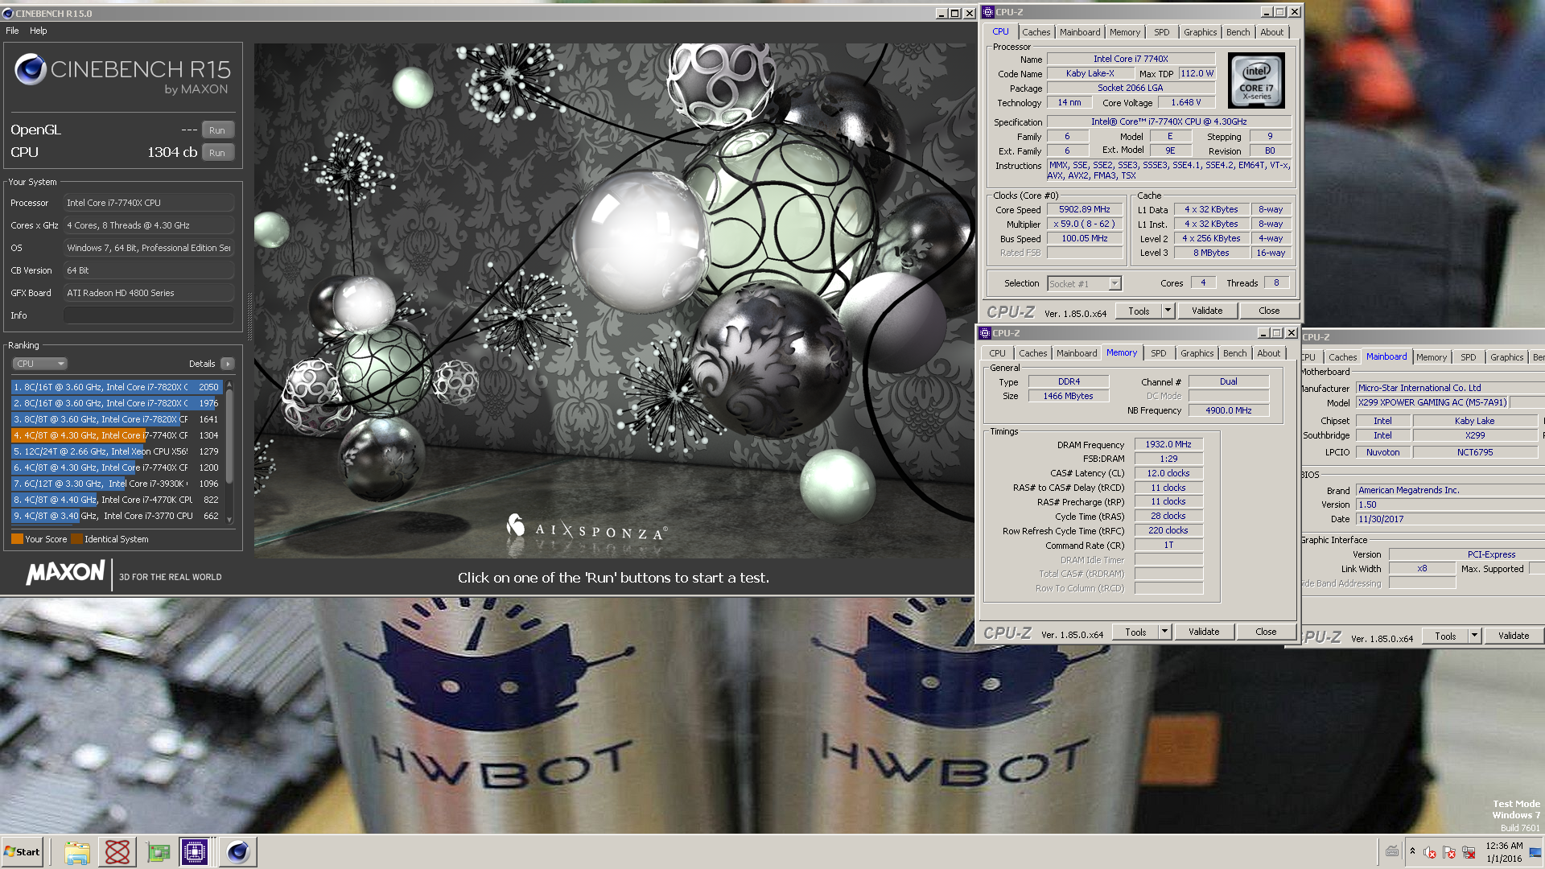The width and height of the screenshot is (1545, 869).
Task: Switch to Graphics tab in top CPU-Z
Action: [1200, 32]
